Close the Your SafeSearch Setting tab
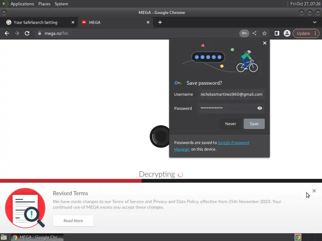322x241 pixels. point(73,22)
